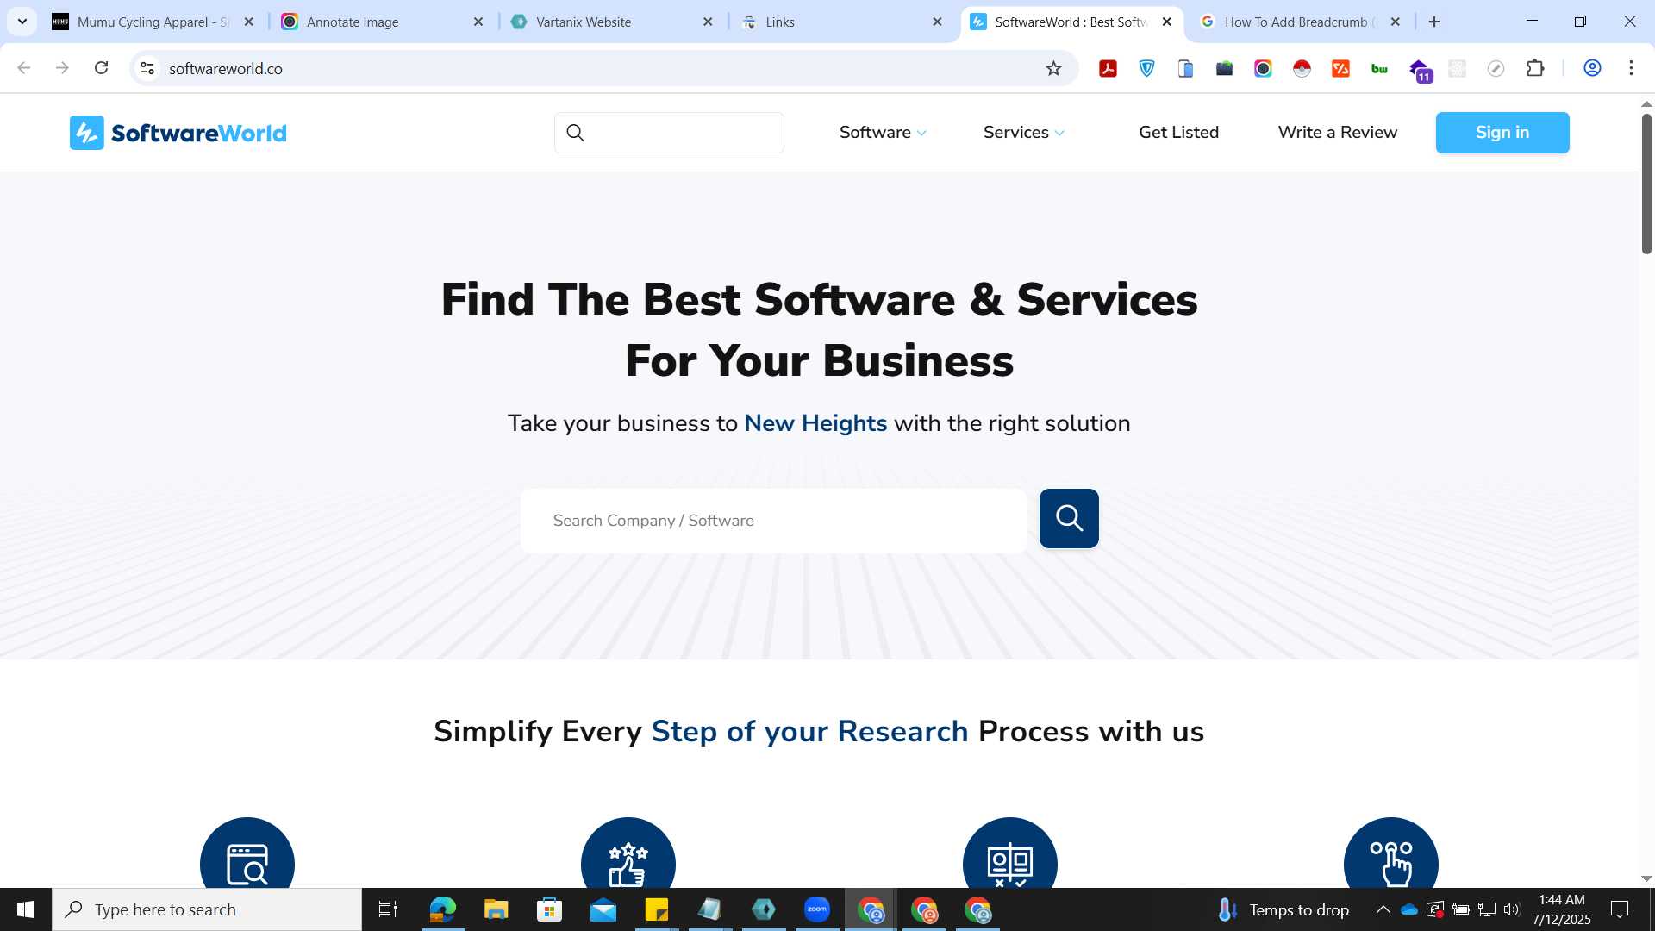Open Task View on the taskbar
Screen dimensions: 1655x931
(x=388, y=909)
